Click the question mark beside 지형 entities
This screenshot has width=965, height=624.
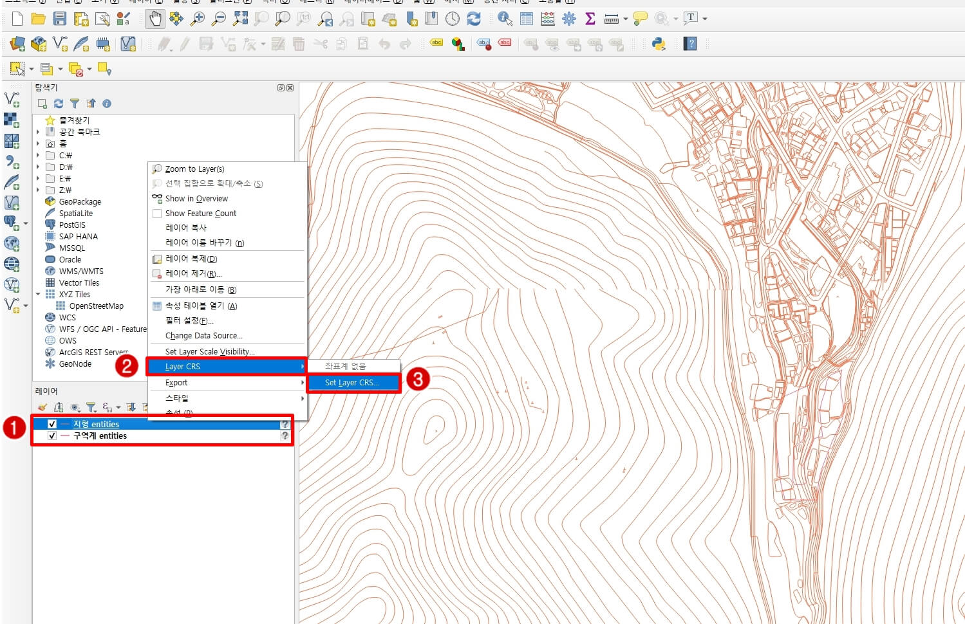[x=285, y=425]
